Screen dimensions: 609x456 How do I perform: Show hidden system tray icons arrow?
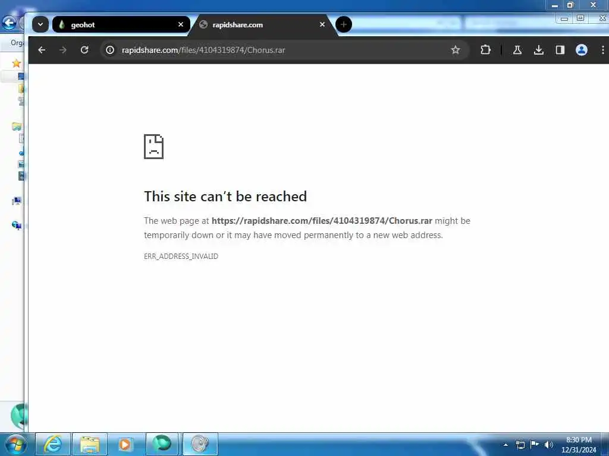tap(506, 445)
